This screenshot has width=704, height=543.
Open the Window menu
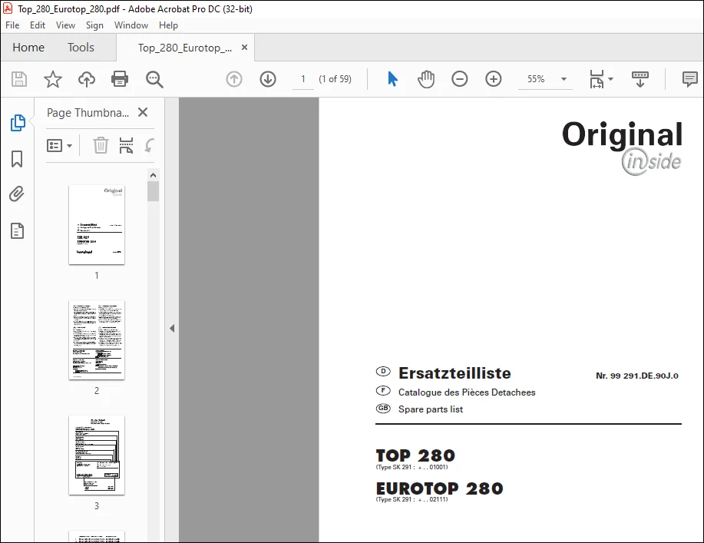point(131,25)
